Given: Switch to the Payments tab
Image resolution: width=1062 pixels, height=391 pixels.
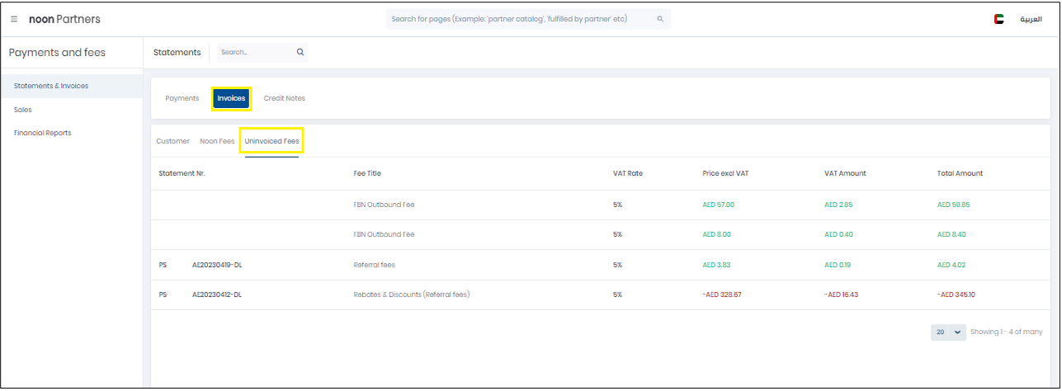Looking at the screenshot, I should click(182, 98).
